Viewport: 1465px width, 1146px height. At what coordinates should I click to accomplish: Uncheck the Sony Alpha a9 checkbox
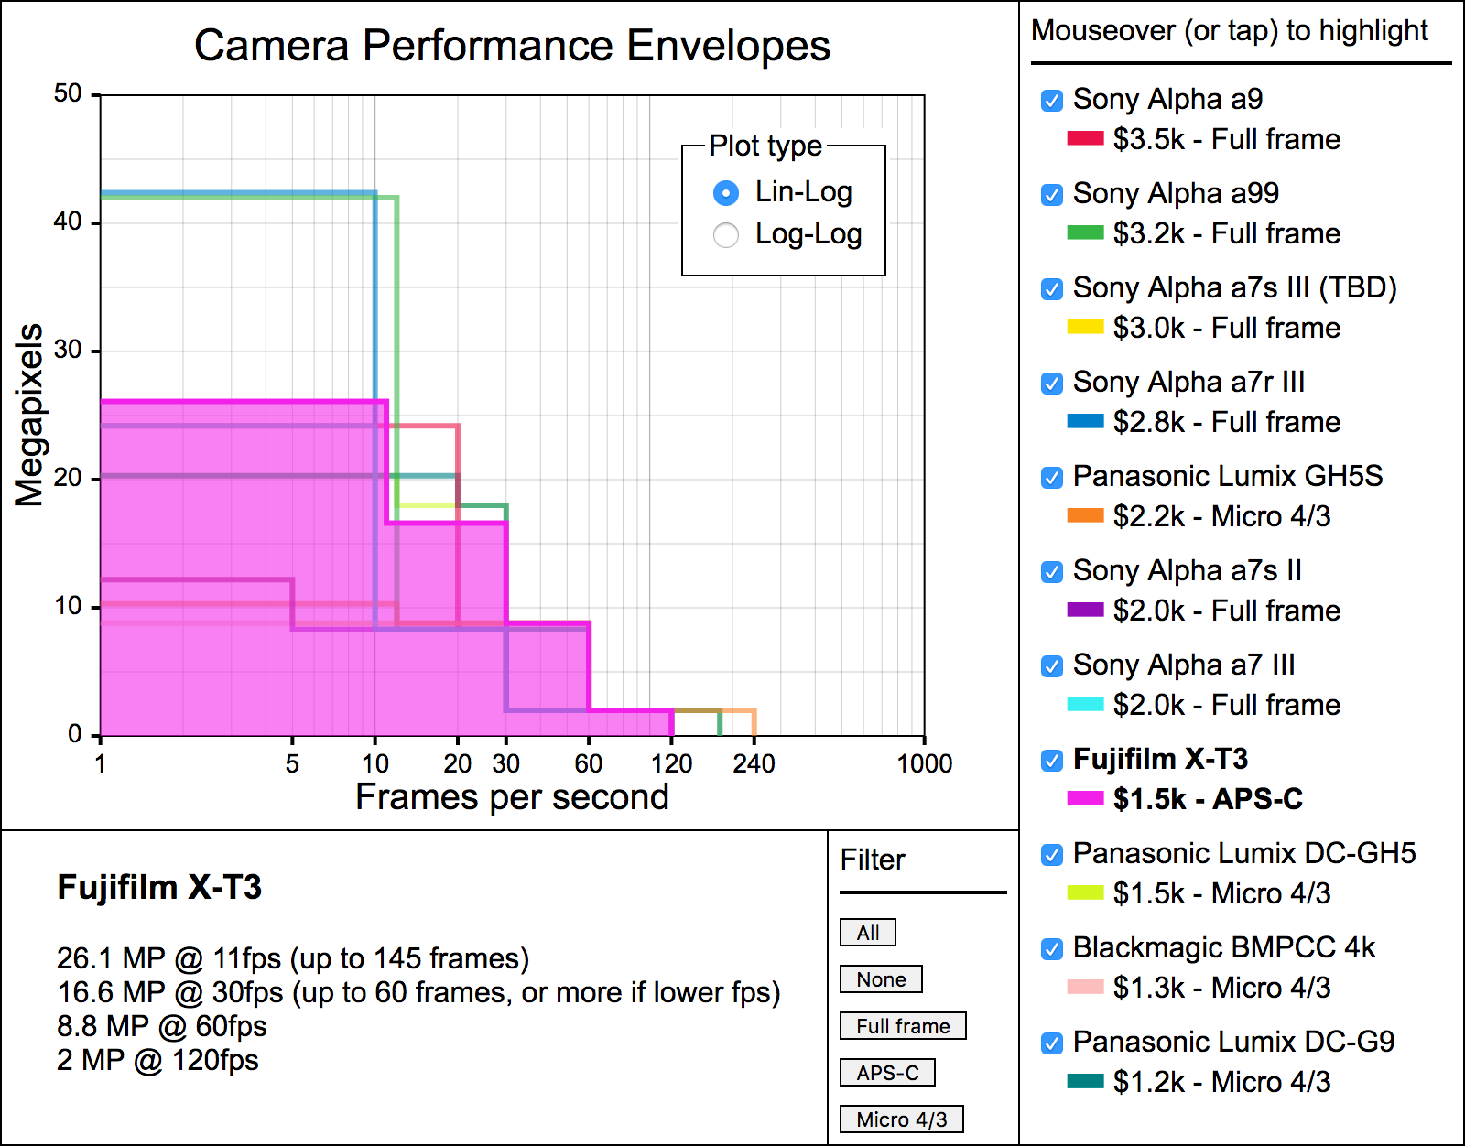click(1052, 100)
